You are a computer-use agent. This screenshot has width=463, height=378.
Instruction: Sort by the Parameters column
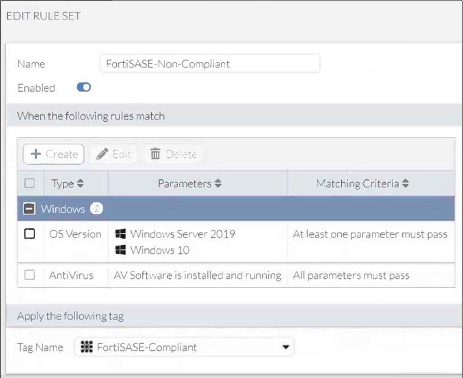click(218, 184)
